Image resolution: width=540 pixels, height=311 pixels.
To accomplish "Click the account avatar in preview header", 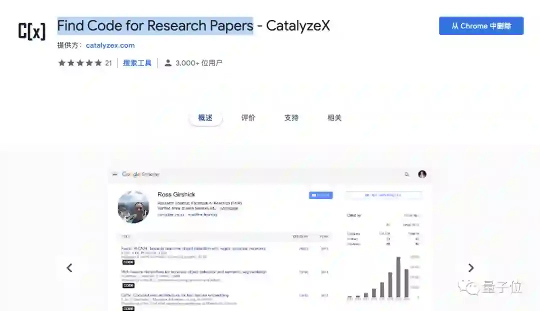I will 422,174.
